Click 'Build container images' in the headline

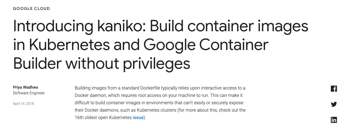click(229, 26)
